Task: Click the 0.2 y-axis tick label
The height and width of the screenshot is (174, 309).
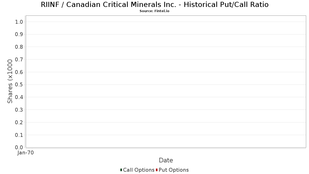Action: point(19,122)
